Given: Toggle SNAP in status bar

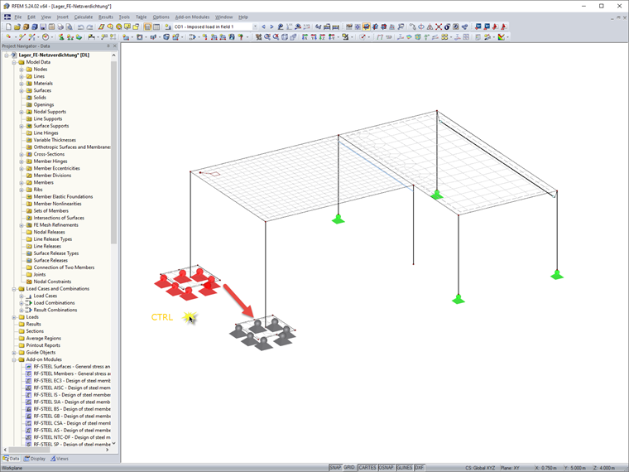Looking at the screenshot, I should tap(335, 468).
